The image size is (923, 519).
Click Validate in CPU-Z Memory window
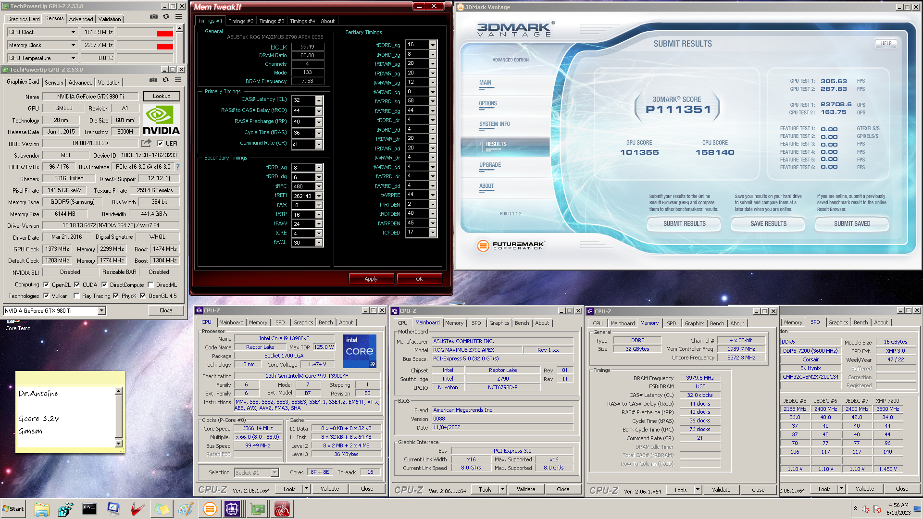(721, 490)
